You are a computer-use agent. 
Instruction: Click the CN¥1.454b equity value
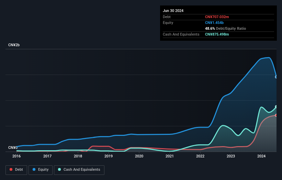point(214,23)
